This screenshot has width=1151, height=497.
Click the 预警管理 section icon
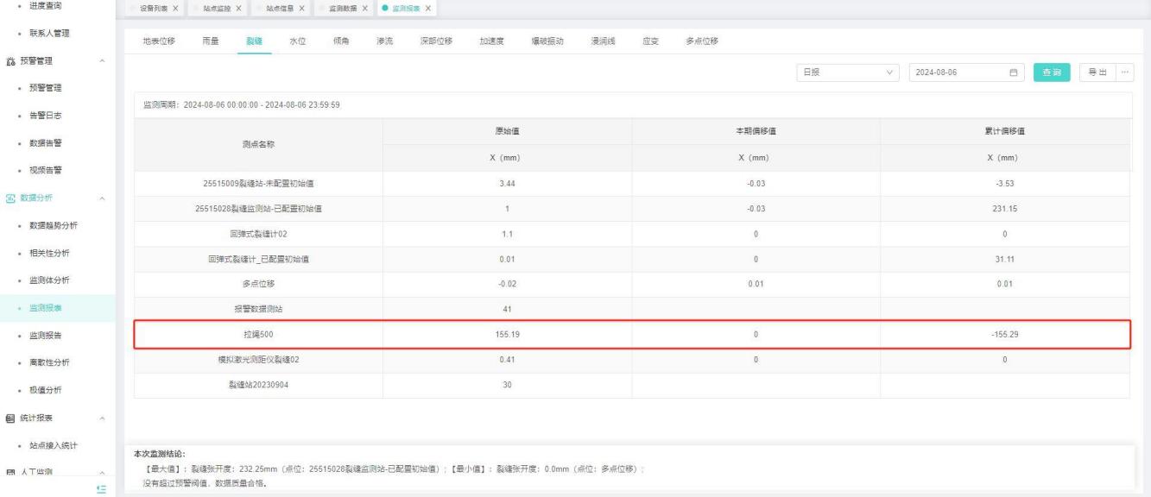12,61
